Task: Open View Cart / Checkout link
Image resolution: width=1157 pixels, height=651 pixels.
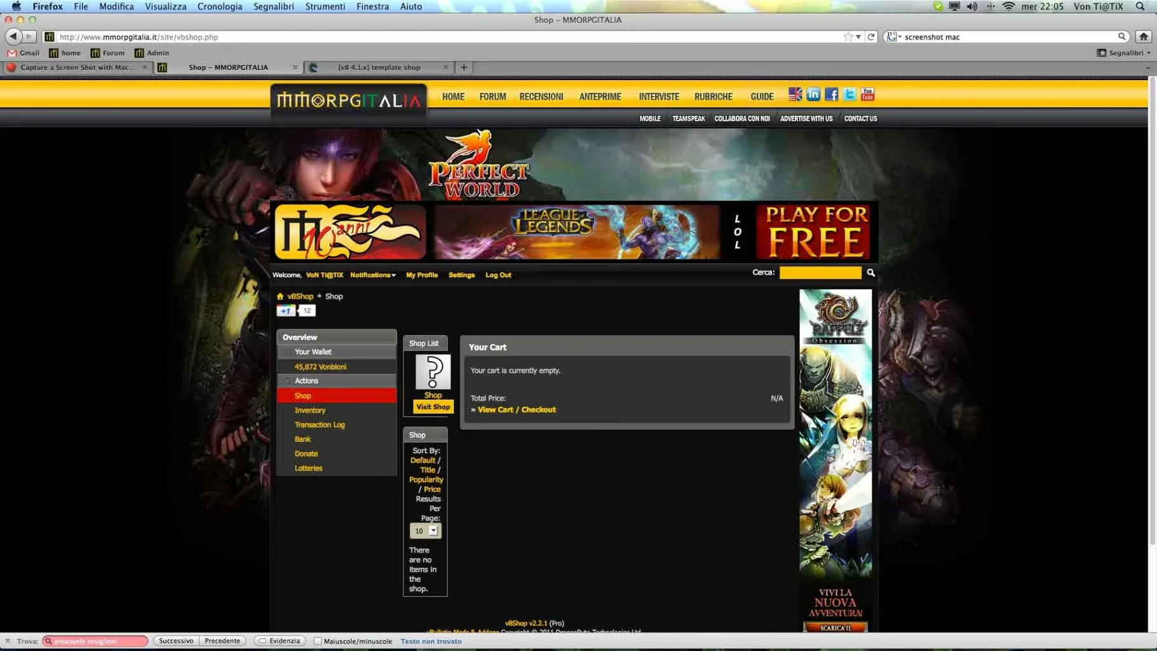Action: (517, 410)
